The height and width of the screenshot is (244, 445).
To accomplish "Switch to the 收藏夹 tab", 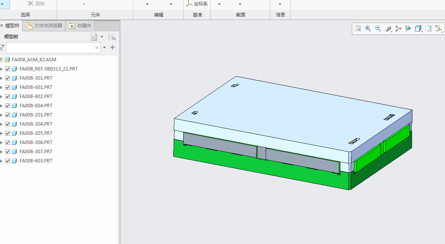I will coord(80,26).
